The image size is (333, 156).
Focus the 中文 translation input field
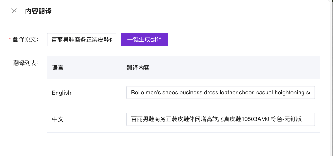221,119
